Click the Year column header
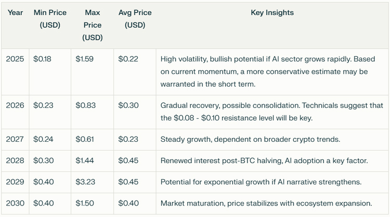The height and width of the screenshot is (217, 390). 15,12
